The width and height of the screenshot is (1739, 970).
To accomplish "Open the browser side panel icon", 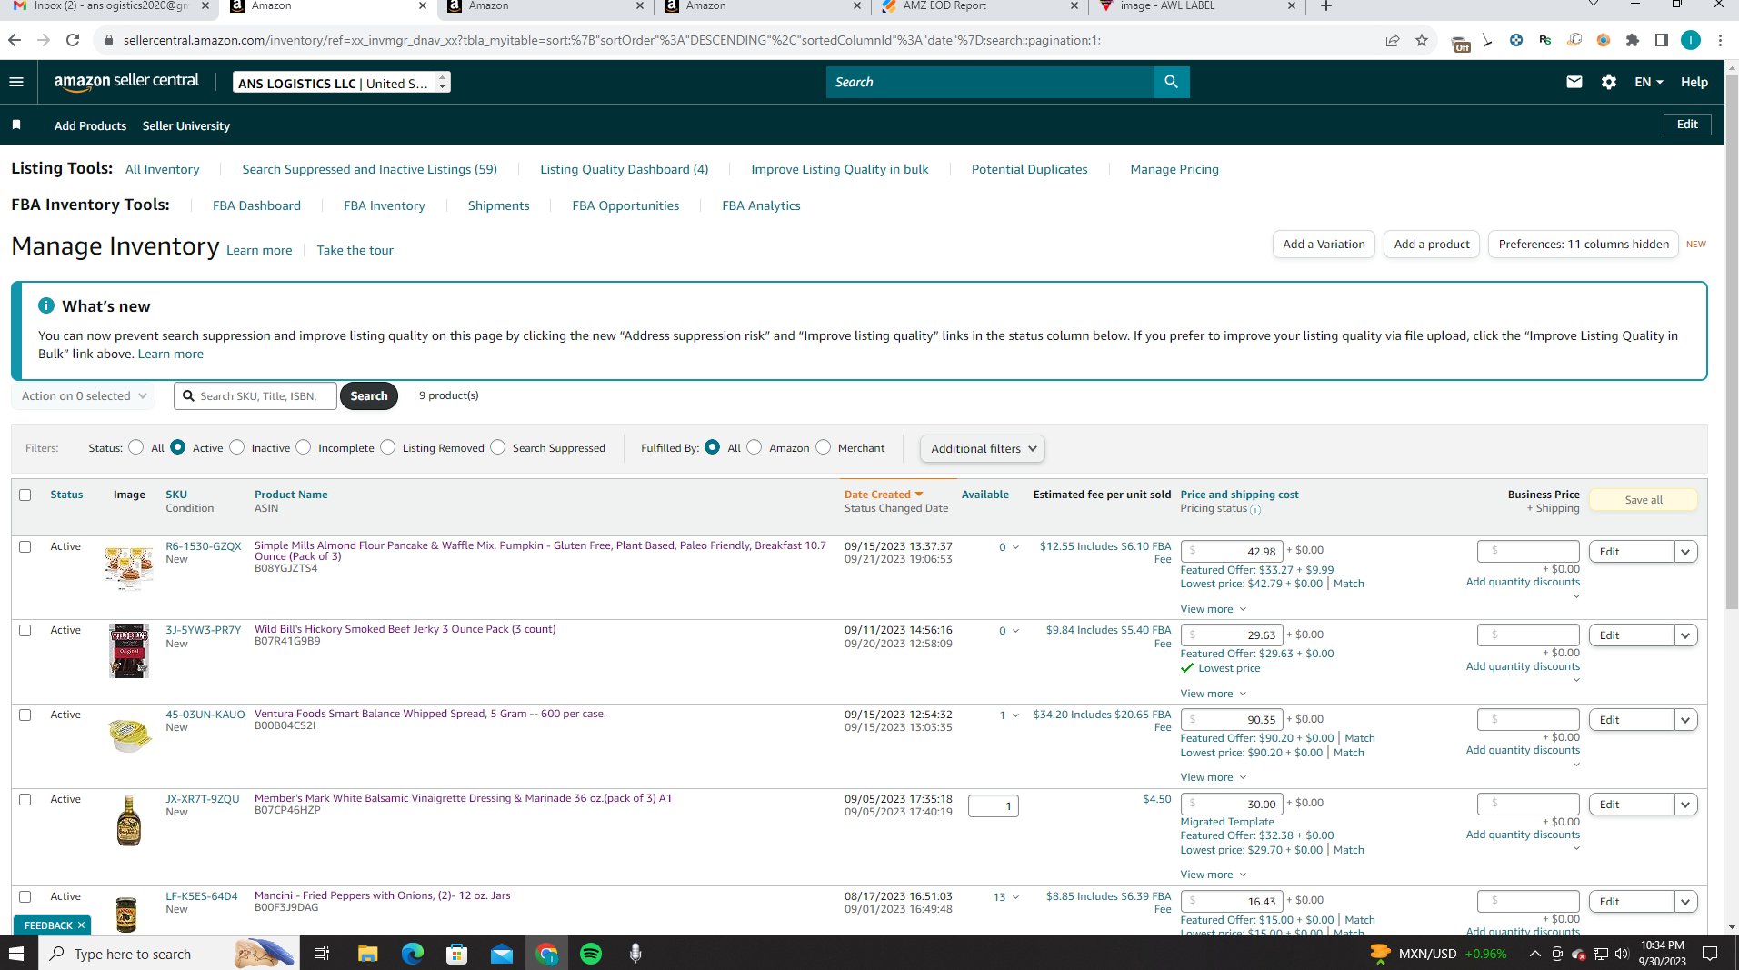I will 1662,40.
